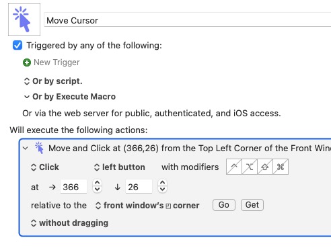This screenshot has height=252, width=331.
Task: Click the action's cursor icon
Action: [39, 148]
